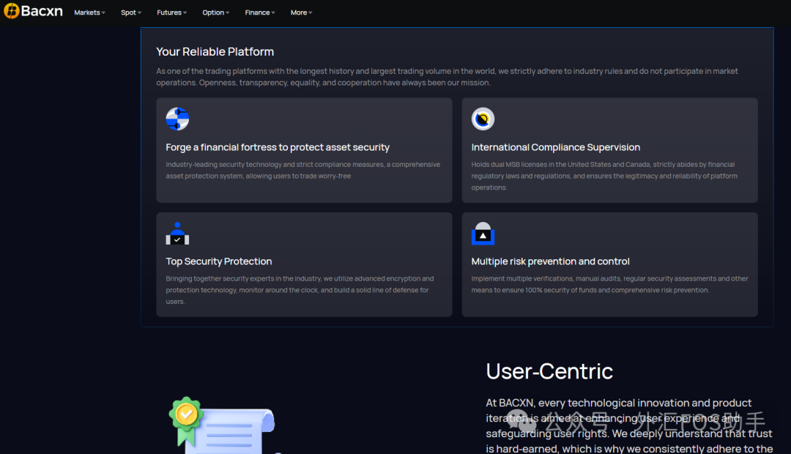Click the 'Your Reliable Platform' section heading

215,52
